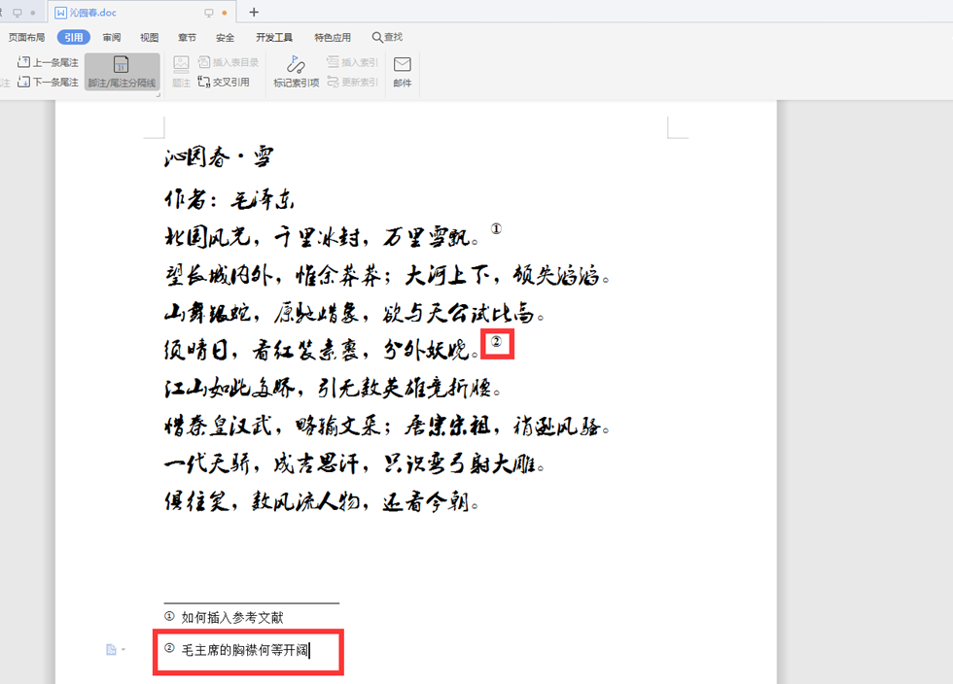Click 更新索引 update index
Viewport: 953px width, 684px height.
(352, 82)
